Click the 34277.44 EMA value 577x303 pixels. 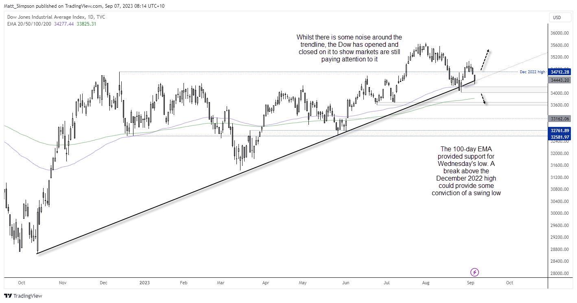pyautogui.click(x=63, y=24)
